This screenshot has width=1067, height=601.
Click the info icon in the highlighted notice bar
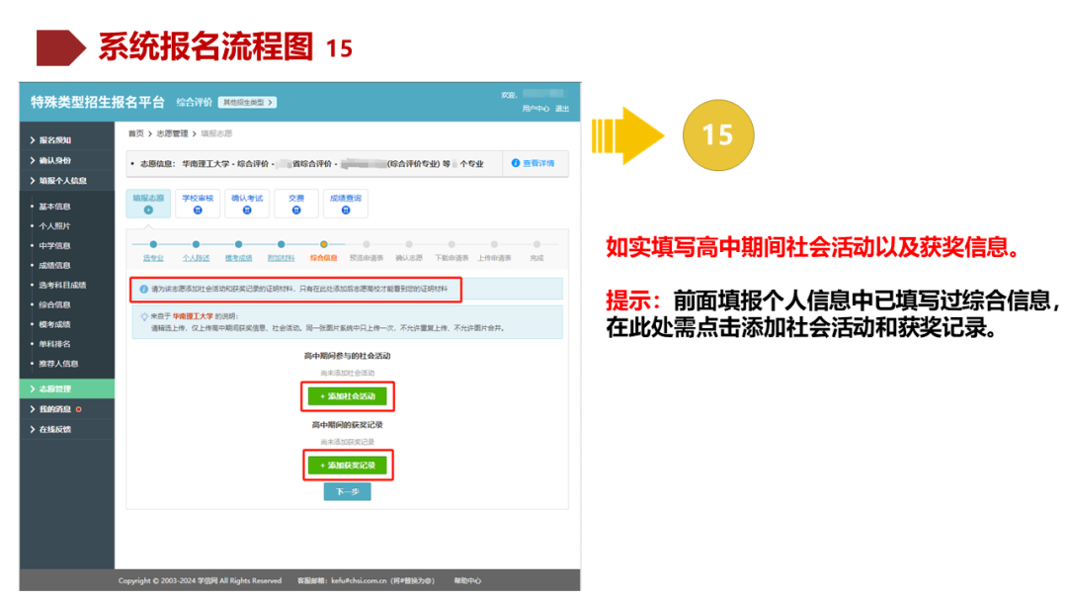click(144, 289)
